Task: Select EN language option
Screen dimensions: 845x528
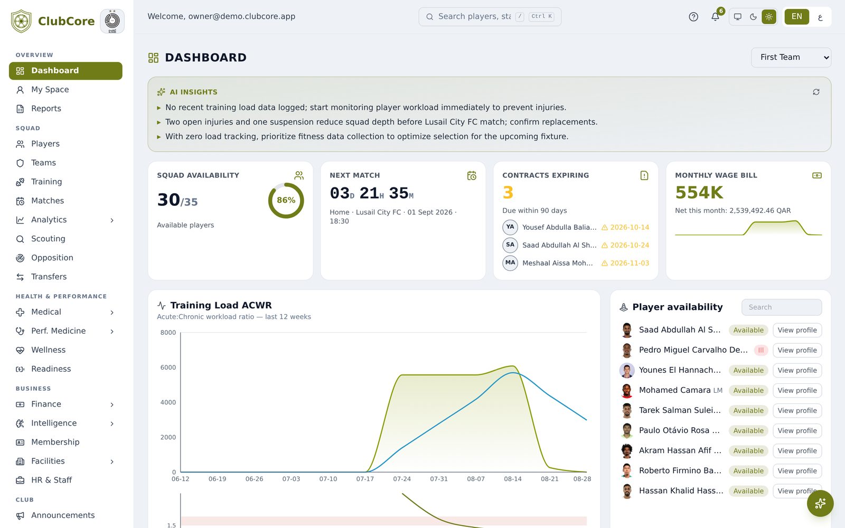Action: click(796, 17)
